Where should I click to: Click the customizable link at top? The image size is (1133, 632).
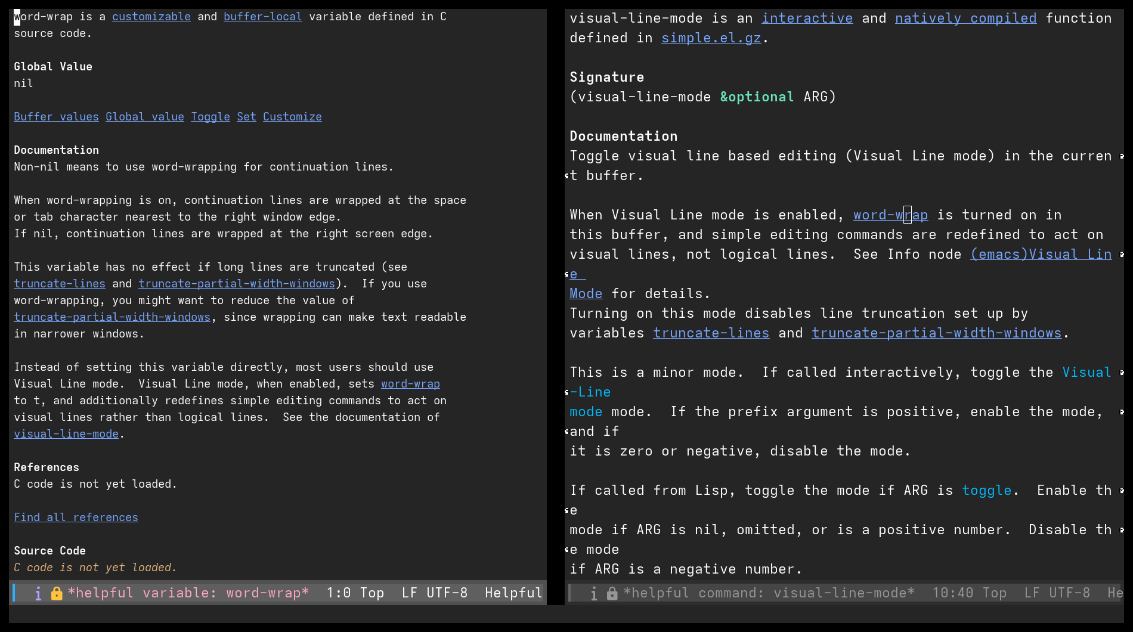(x=151, y=17)
